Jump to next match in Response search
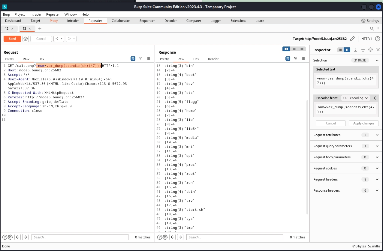This screenshot has height=251, width=383. click(x=180, y=237)
